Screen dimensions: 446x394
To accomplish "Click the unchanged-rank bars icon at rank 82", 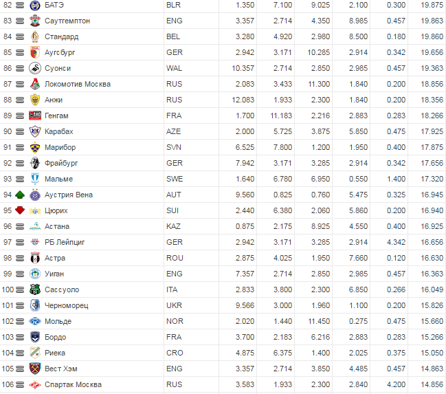I will click(19, 6).
